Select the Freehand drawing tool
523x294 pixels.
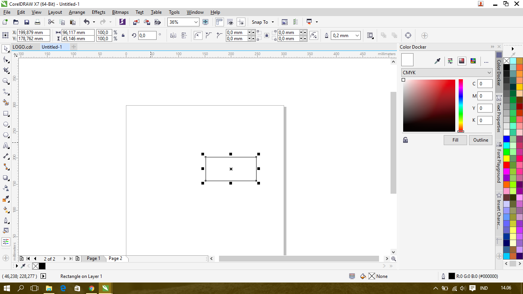click(5, 91)
